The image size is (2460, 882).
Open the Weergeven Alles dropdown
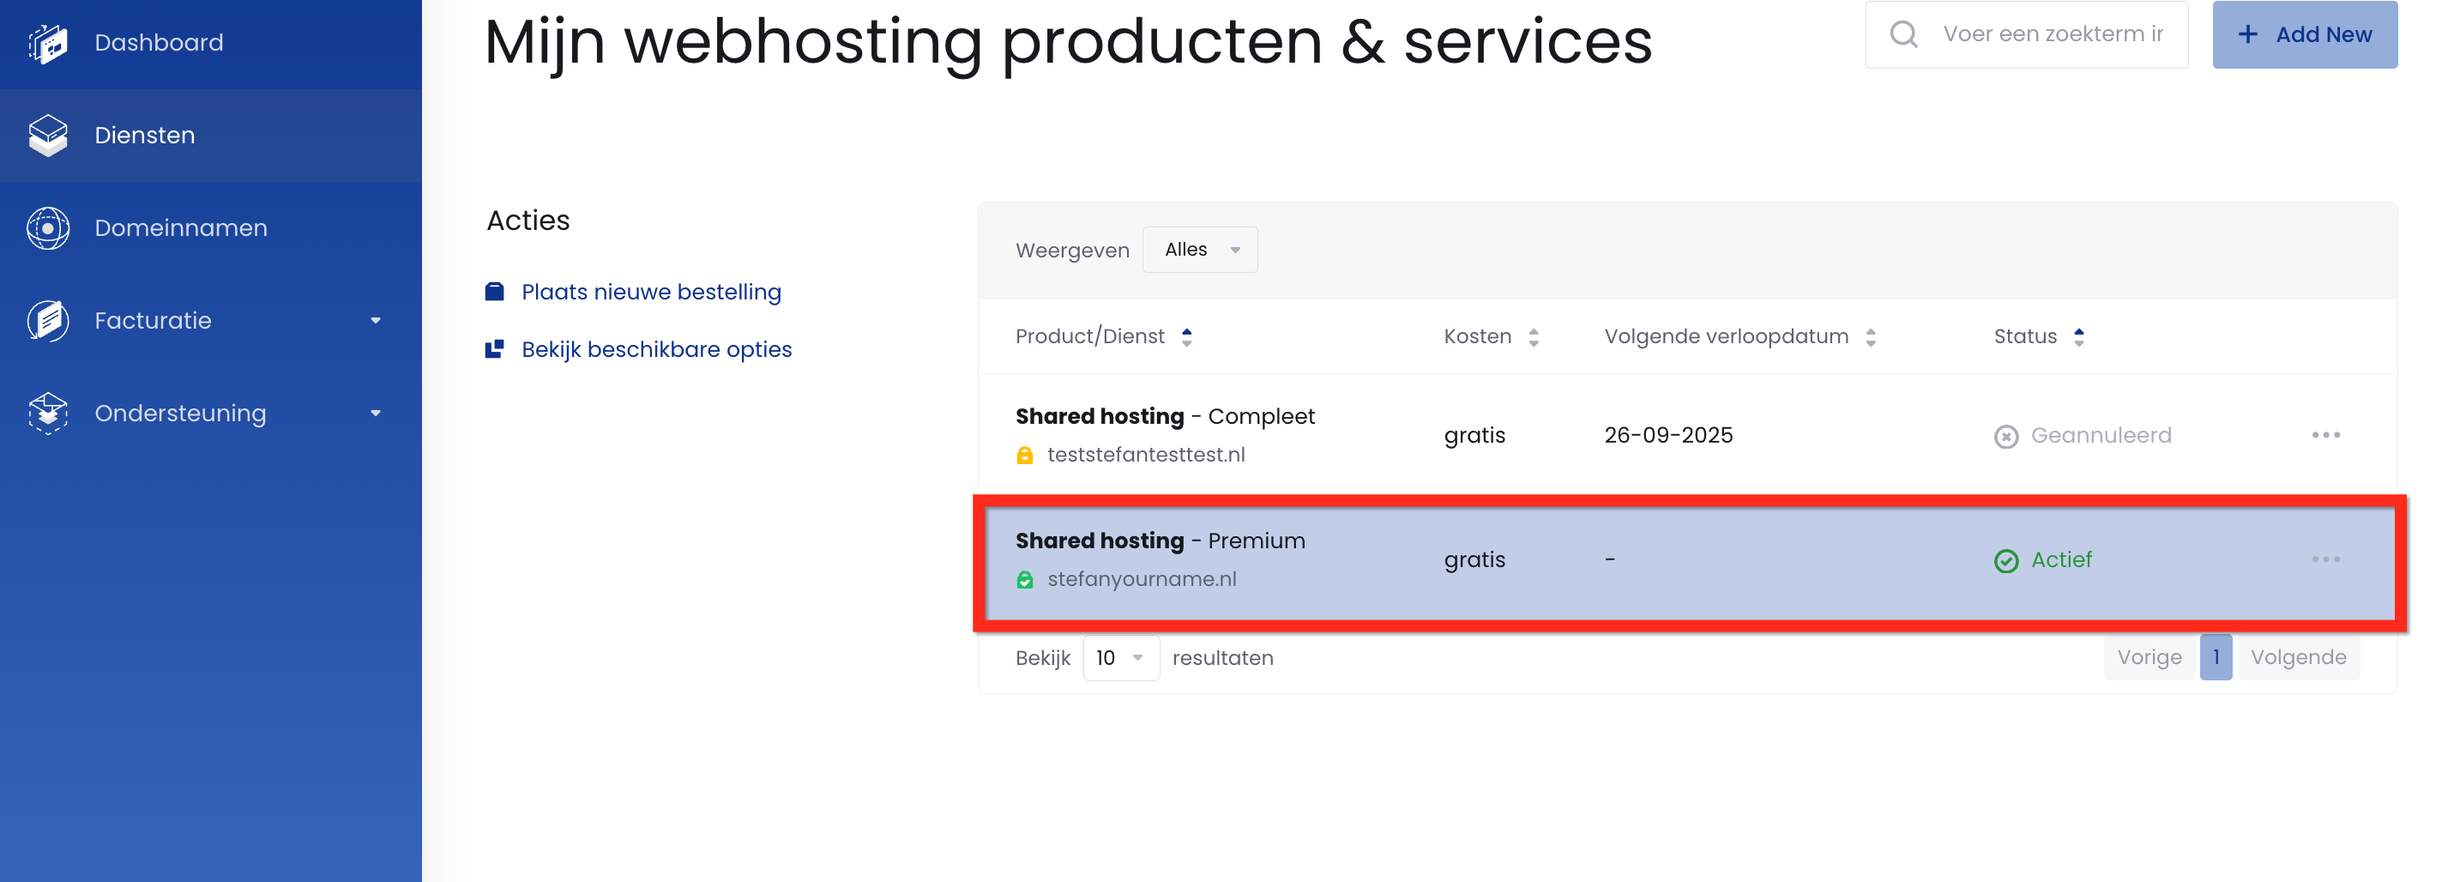(1199, 250)
